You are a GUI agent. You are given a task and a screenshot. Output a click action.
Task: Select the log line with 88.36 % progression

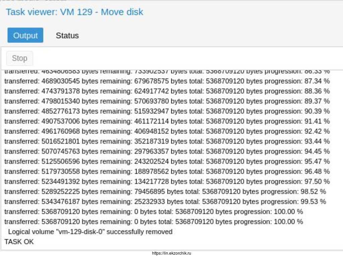[167, 91]
